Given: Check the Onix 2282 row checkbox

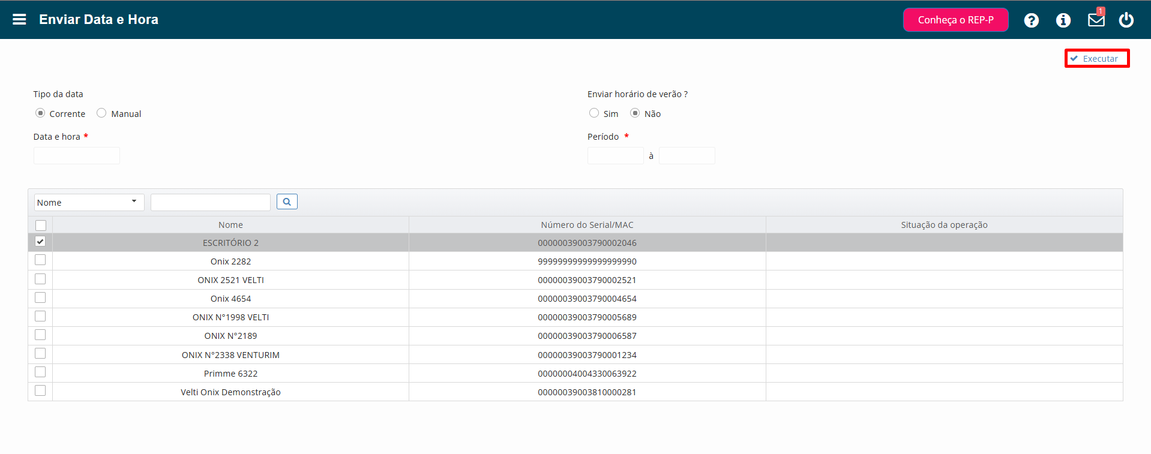Looking at the screenshot, I should point(40,260).
